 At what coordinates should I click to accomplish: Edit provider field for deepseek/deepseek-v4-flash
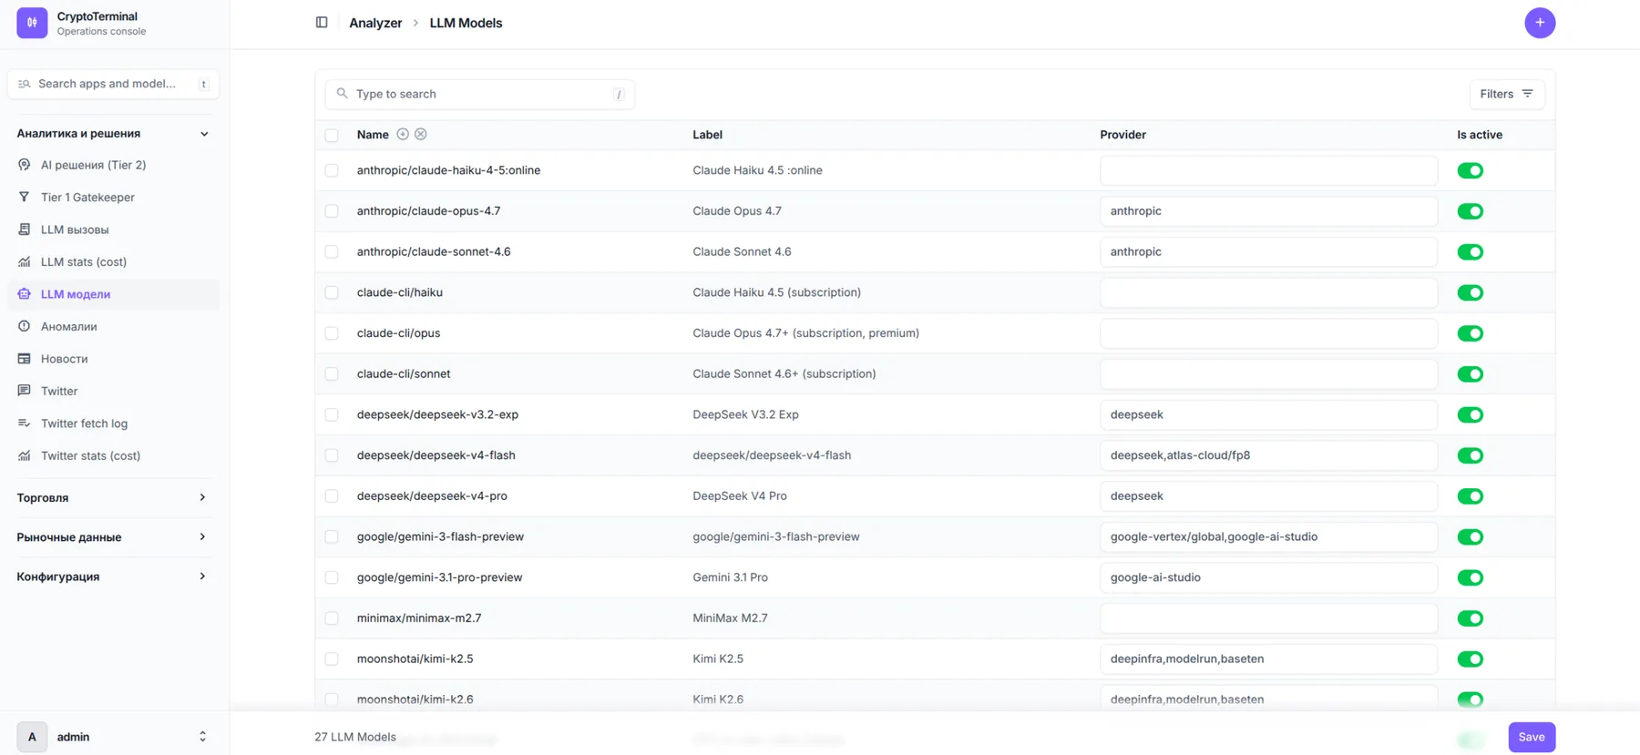1268,455
